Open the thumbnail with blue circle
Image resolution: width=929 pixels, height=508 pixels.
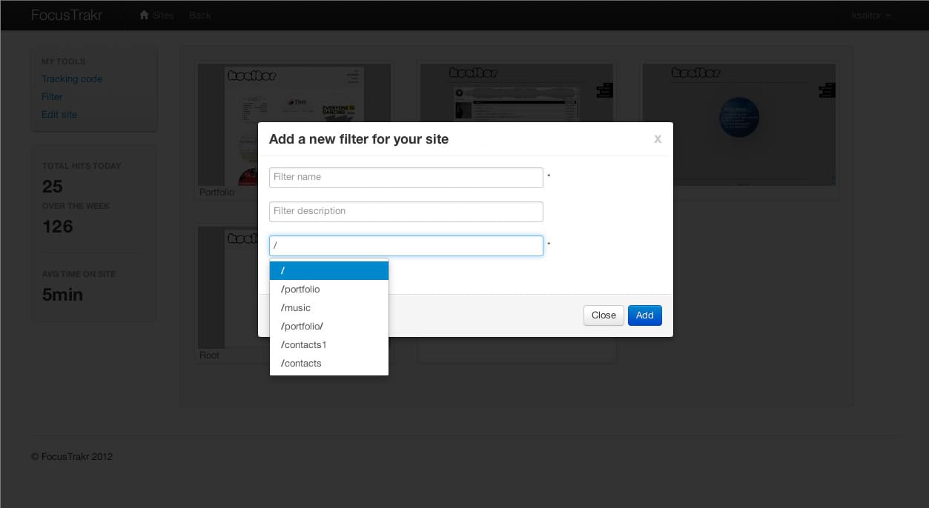pos(739,124)
